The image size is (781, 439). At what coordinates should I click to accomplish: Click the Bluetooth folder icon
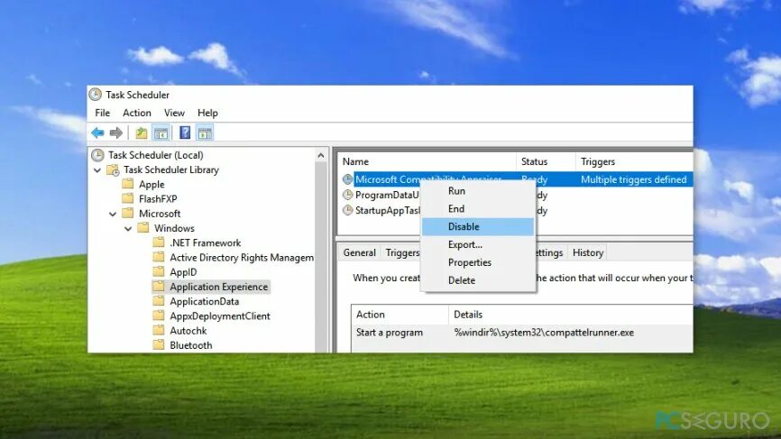[x=159, y=345]
